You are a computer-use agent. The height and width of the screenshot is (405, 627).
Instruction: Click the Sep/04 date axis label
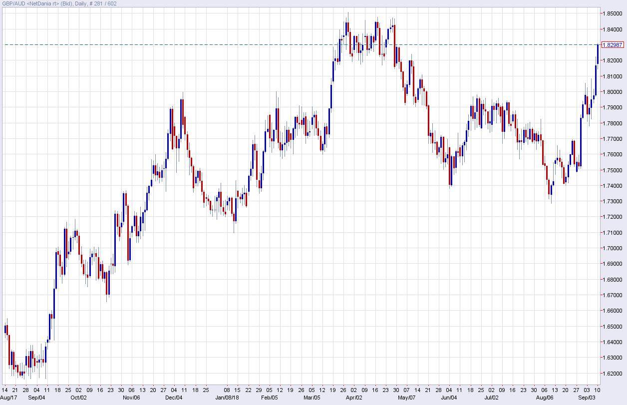click(x=36, y=398)
